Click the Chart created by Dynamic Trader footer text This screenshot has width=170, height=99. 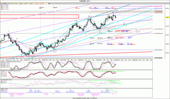(x=85, y=98)
